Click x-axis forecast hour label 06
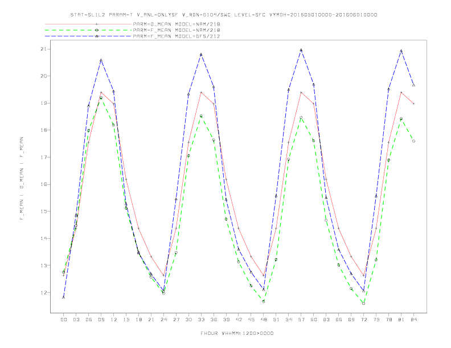The height and width of the screenshot is (348, 451). [x=89, y=320]
